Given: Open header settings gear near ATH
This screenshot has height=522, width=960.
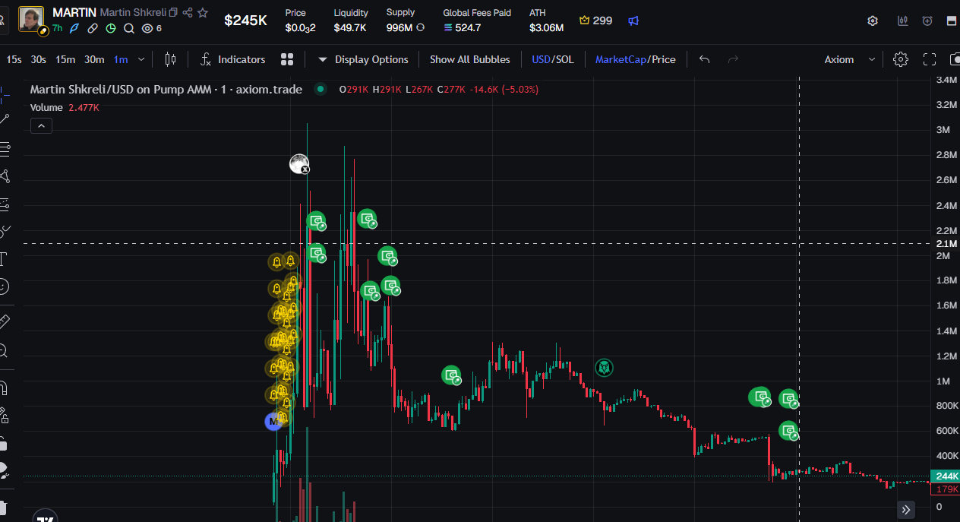Looking at the screenshot, I should point(873,21).
